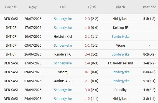Click the 2-3 (2-2) score
The image size is (158, 103).
coord(91,19)
